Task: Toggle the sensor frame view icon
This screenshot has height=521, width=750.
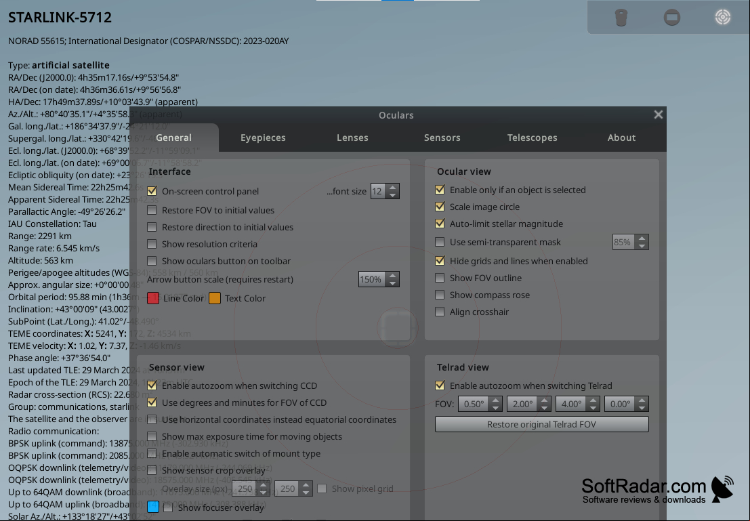Action: coord(672,18)
